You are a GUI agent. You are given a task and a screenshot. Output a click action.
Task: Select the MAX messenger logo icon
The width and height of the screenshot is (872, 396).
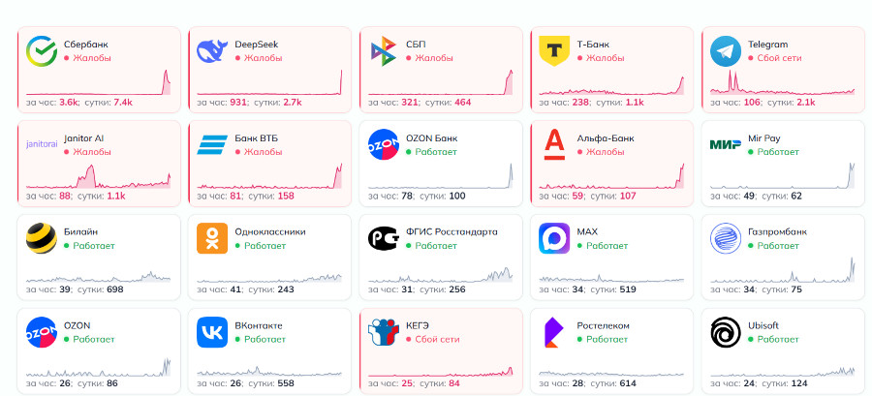pyautogui.click(x=553, y=238)
